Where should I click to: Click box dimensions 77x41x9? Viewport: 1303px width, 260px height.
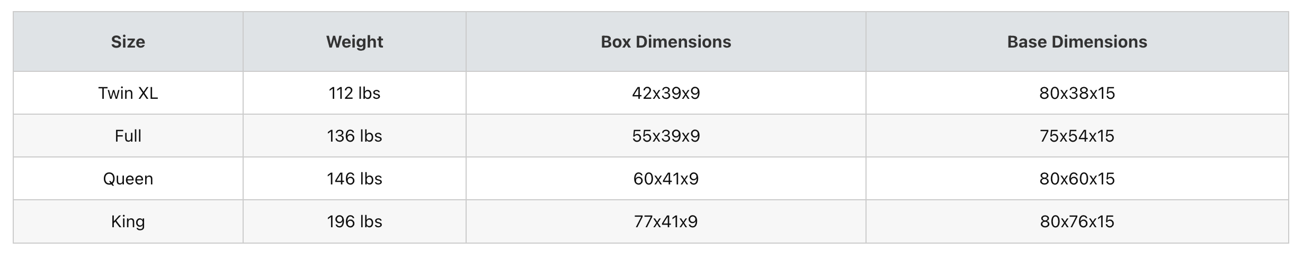pos(666,221)
